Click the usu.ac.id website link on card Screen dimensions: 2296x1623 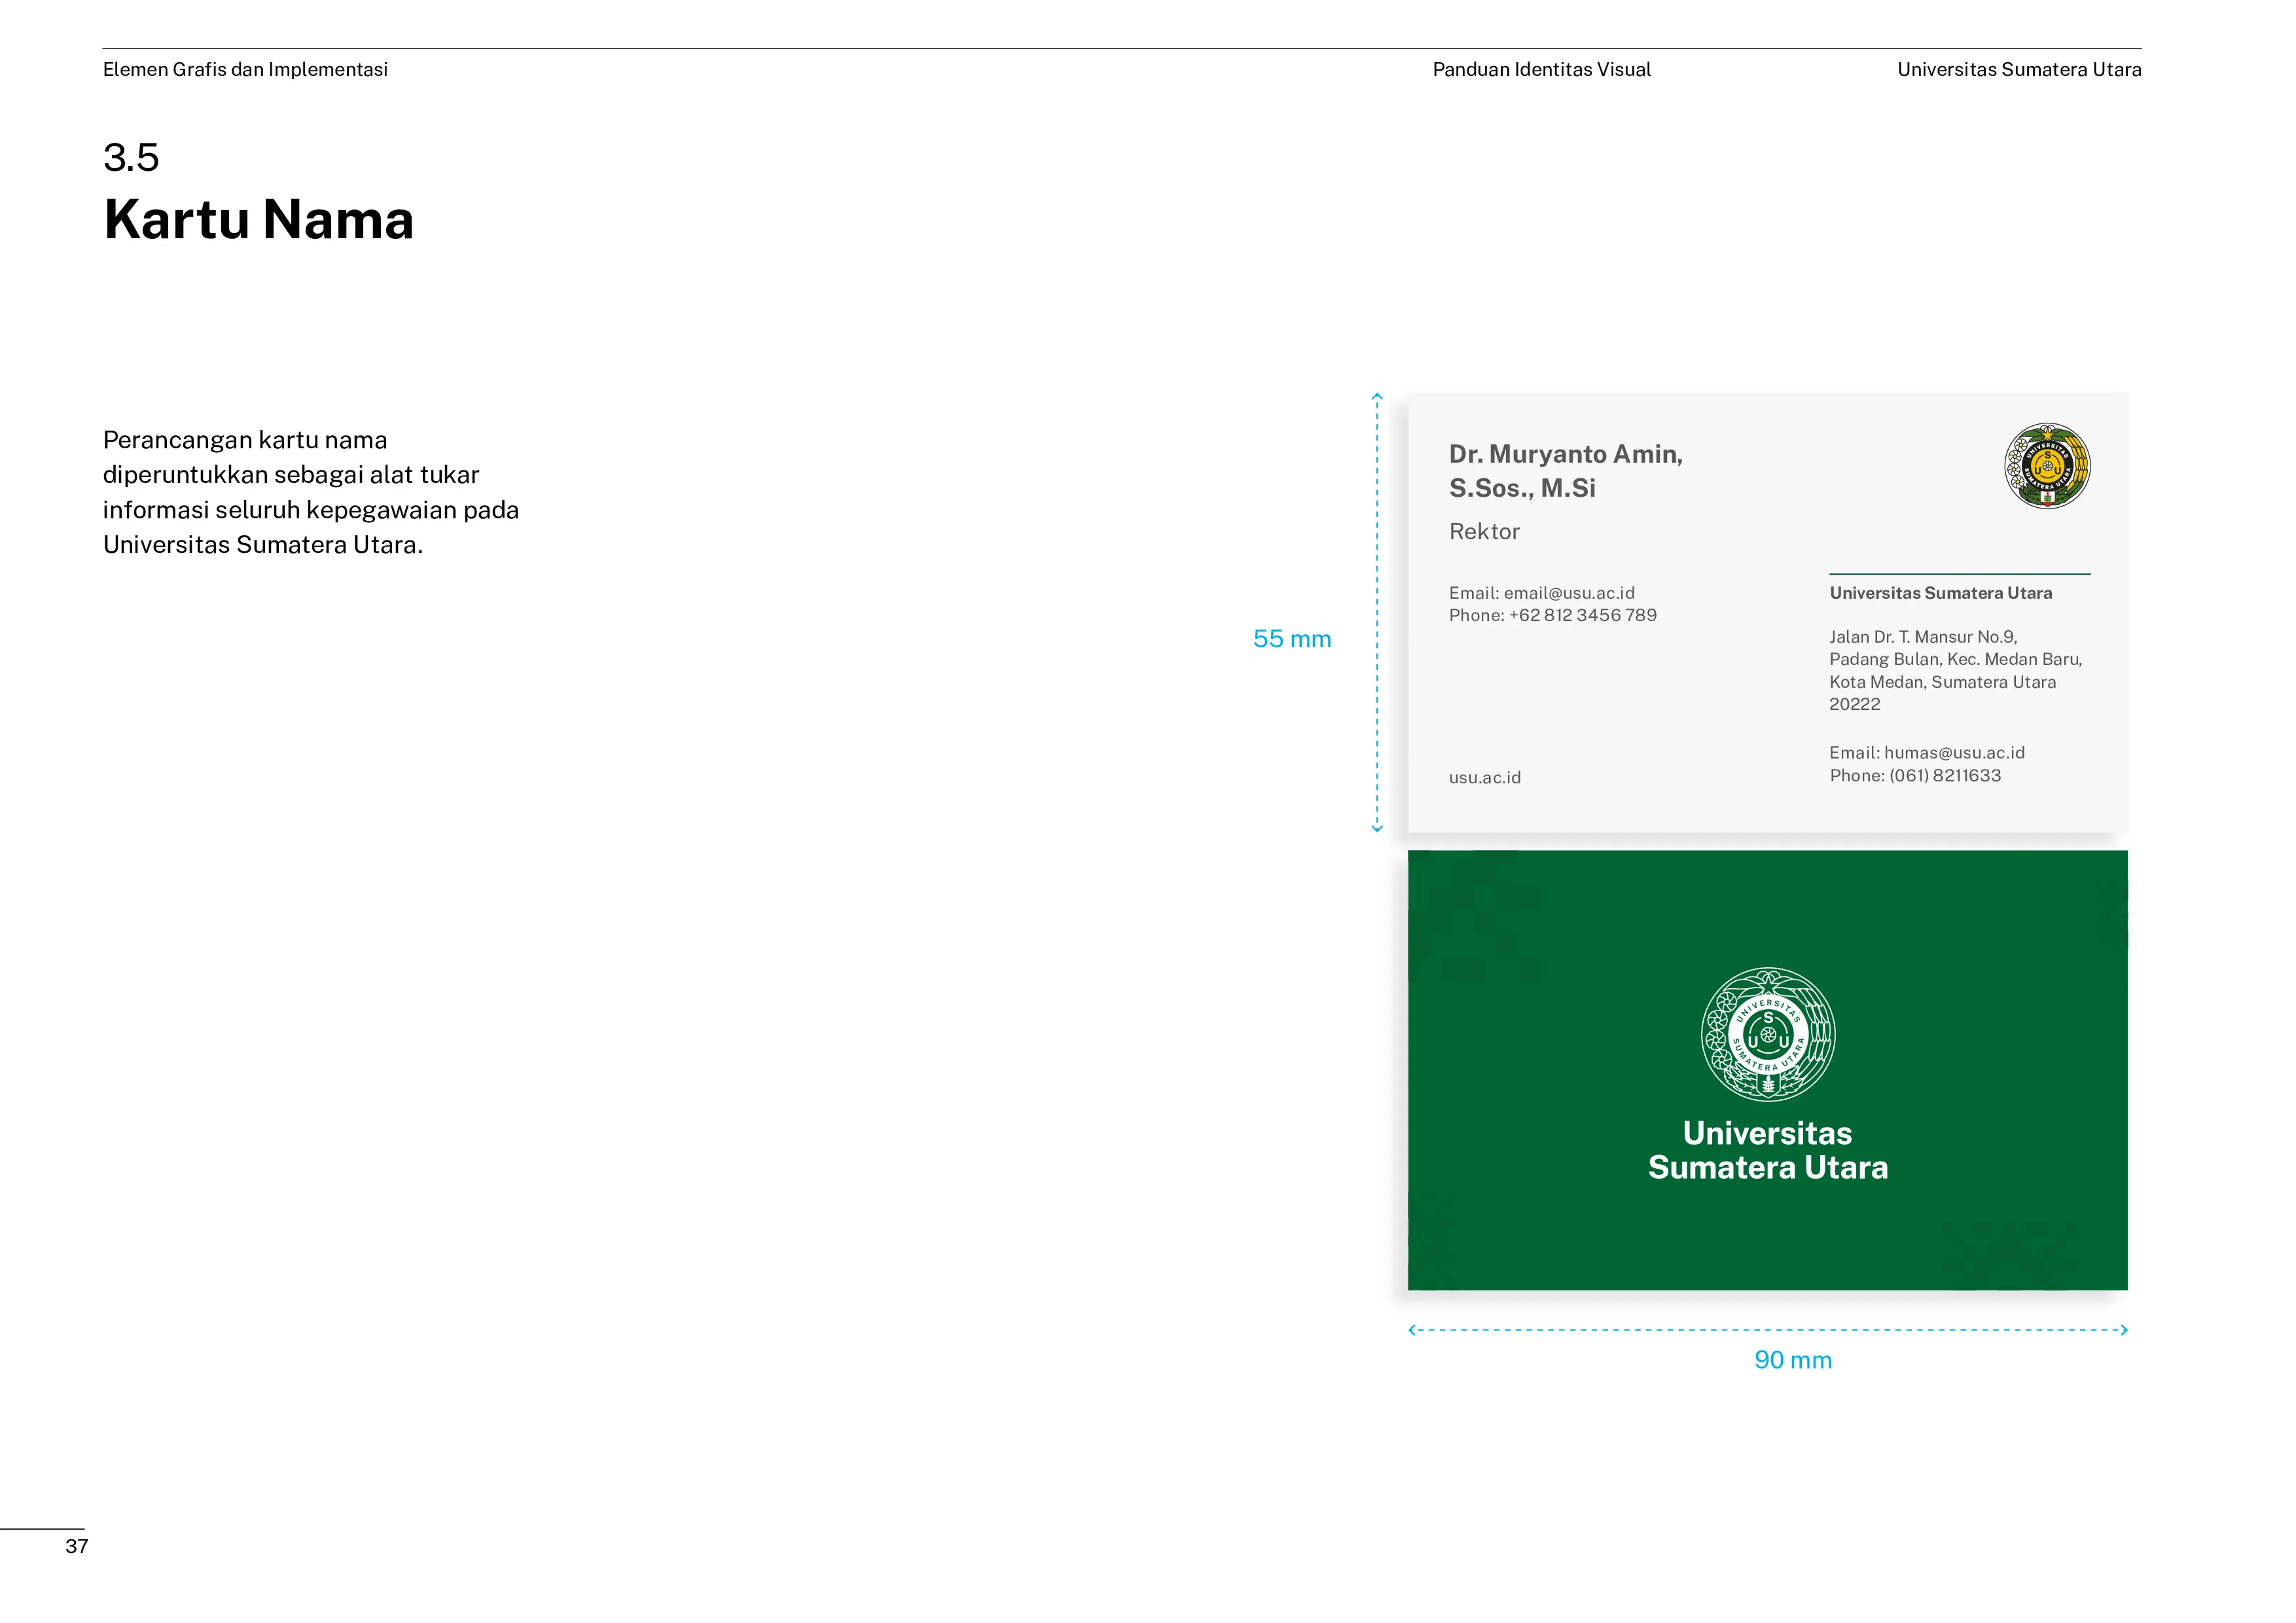pos(1484,777)
